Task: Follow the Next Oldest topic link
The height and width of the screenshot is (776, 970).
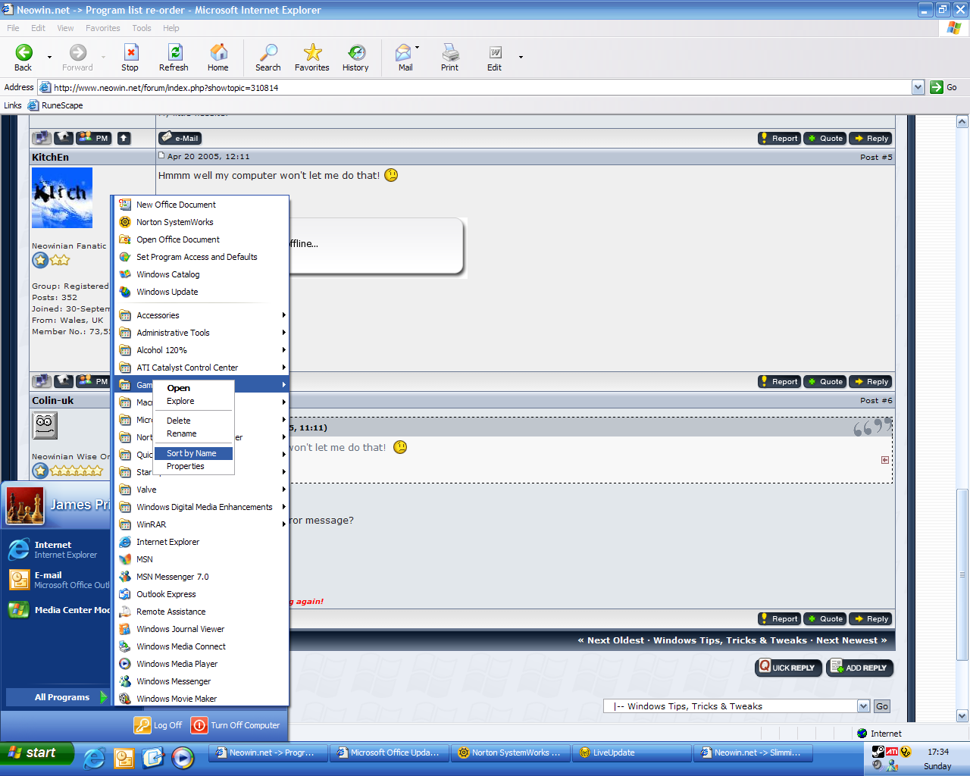Action: 615,640
